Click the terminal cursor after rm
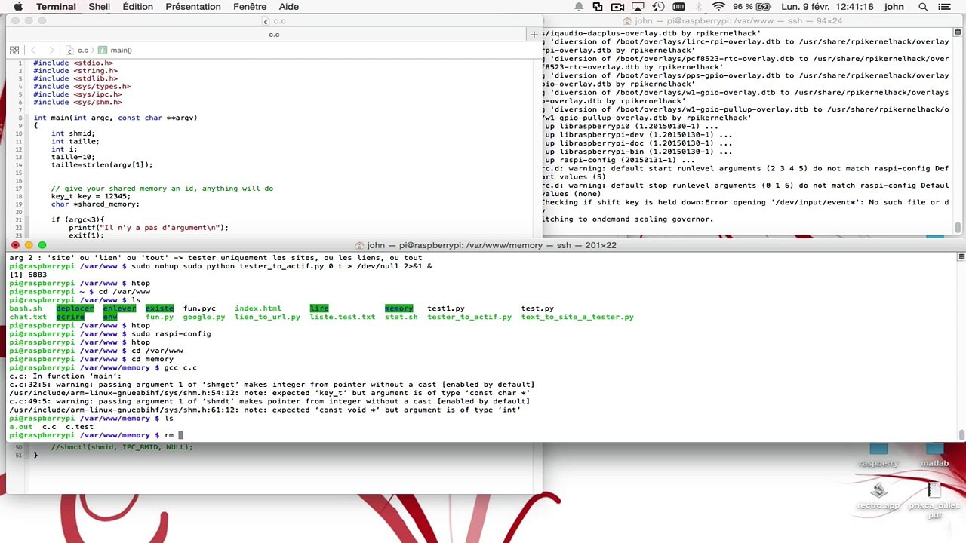Viewport: 966px width, 543px height. click(x=180, y=435)
